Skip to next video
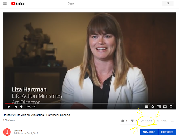Viewport: 179px width, 137px height. tap(16, 107)
